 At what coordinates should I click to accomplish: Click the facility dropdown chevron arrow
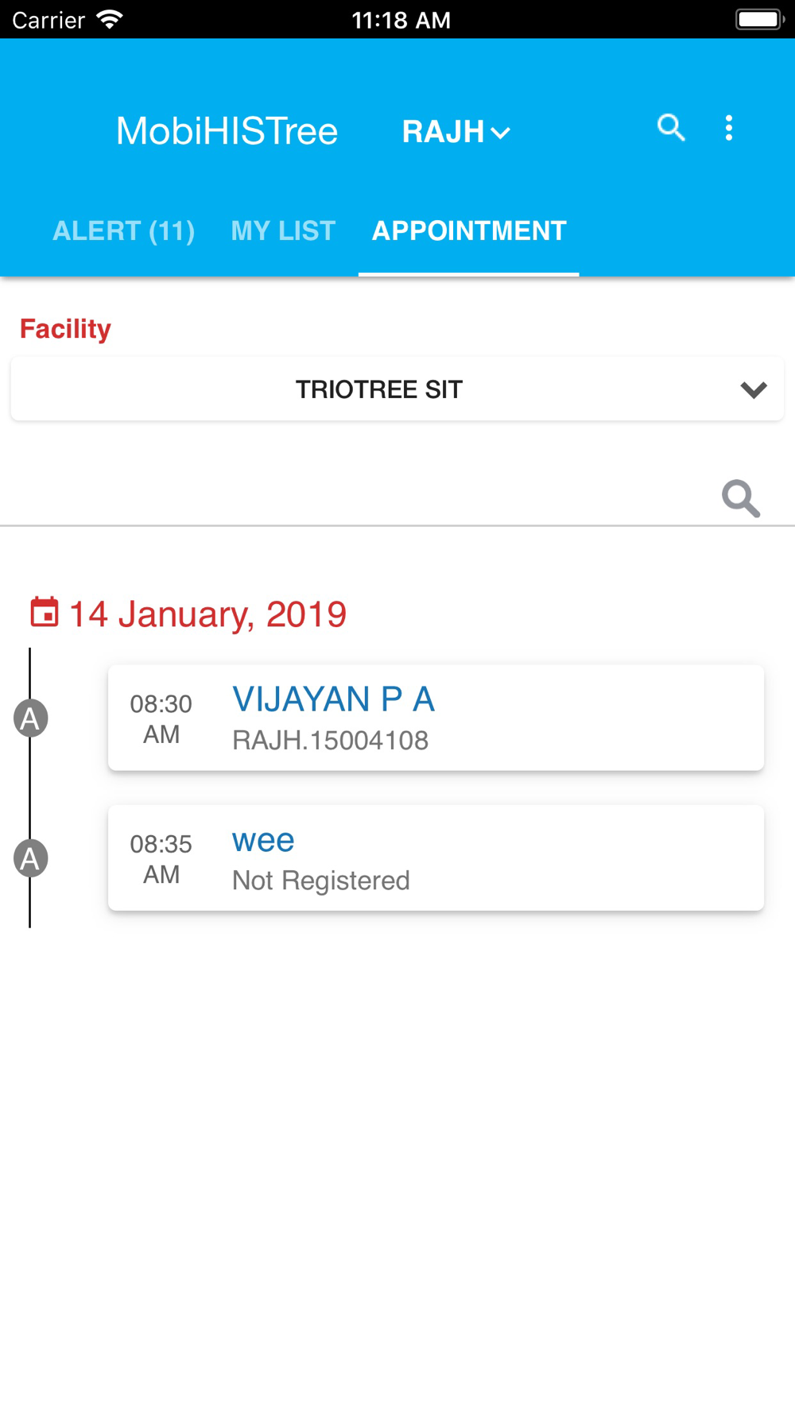click(754, 390)
